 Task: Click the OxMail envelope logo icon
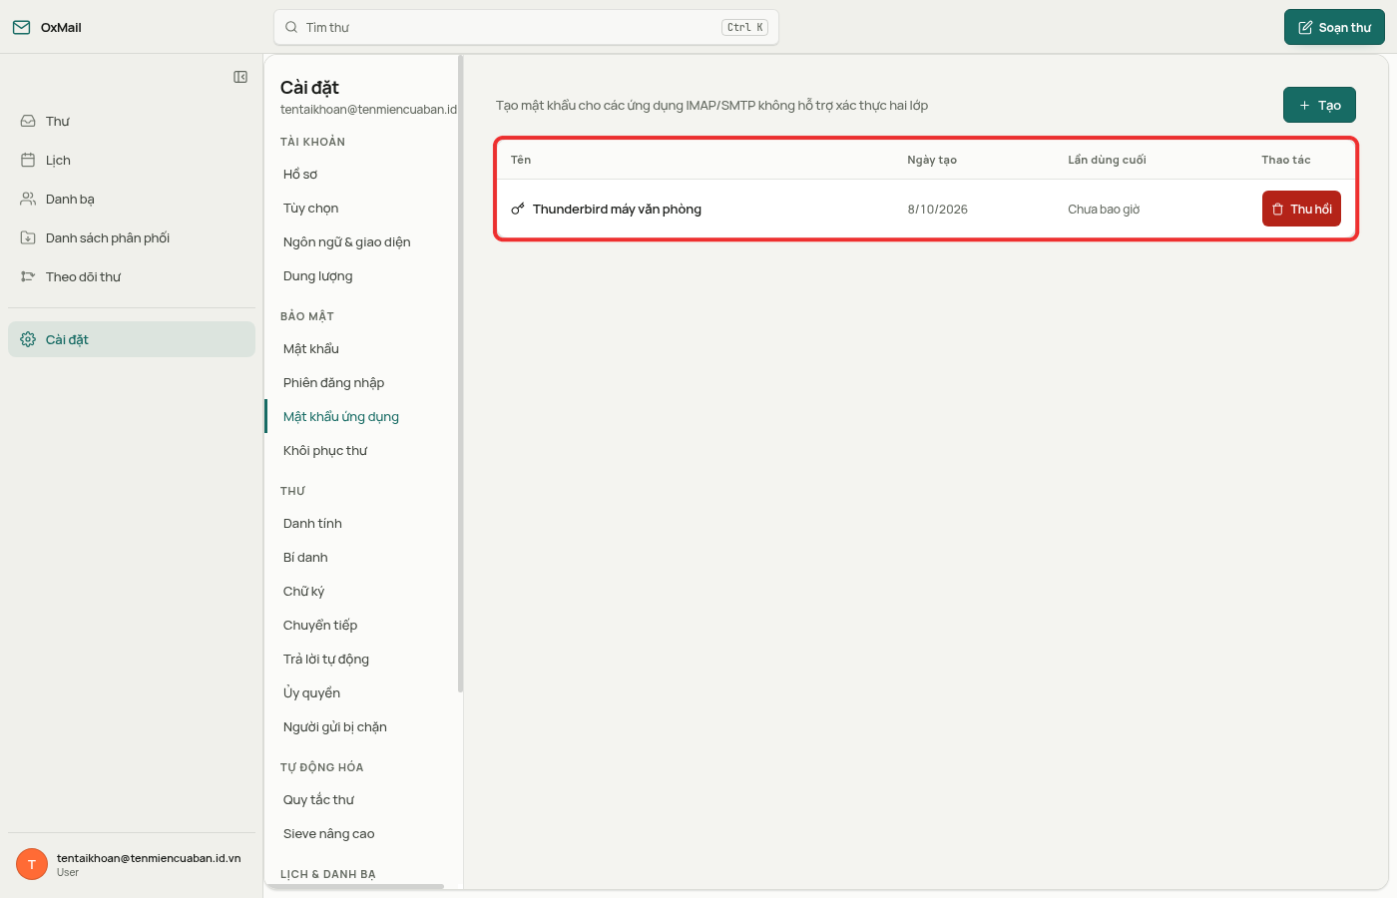point(21,27)
